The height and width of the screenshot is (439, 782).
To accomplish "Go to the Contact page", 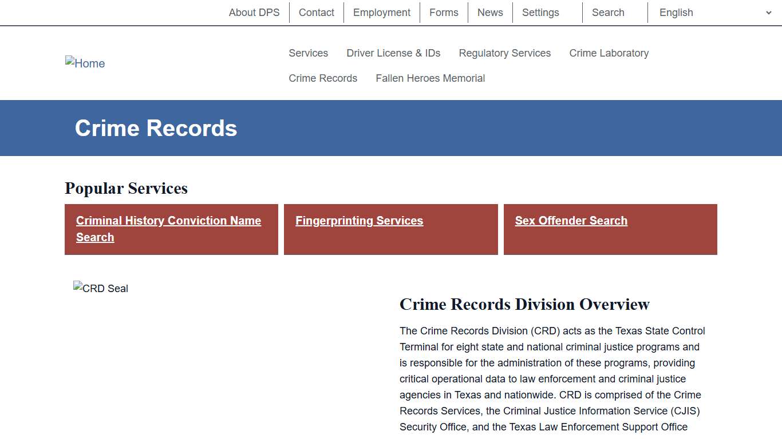I will 316,12.
